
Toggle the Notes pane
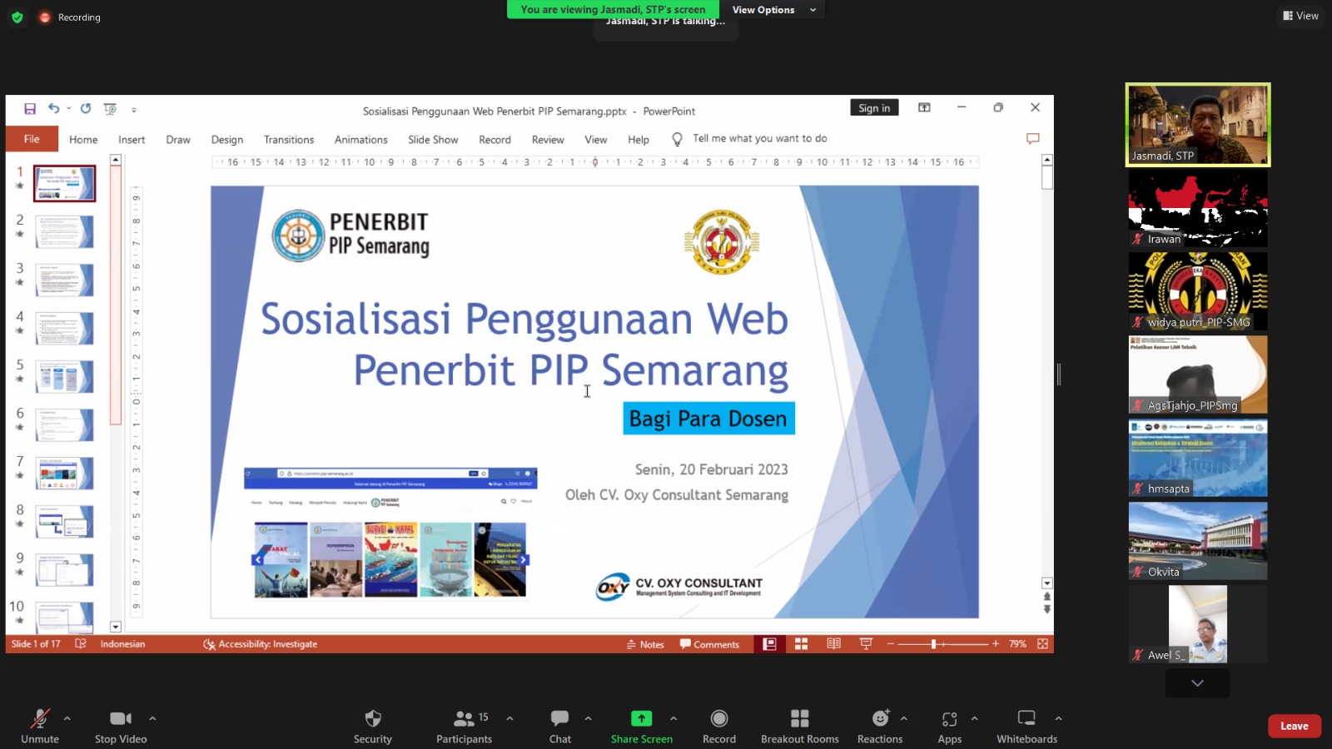[x=645, y=644]
